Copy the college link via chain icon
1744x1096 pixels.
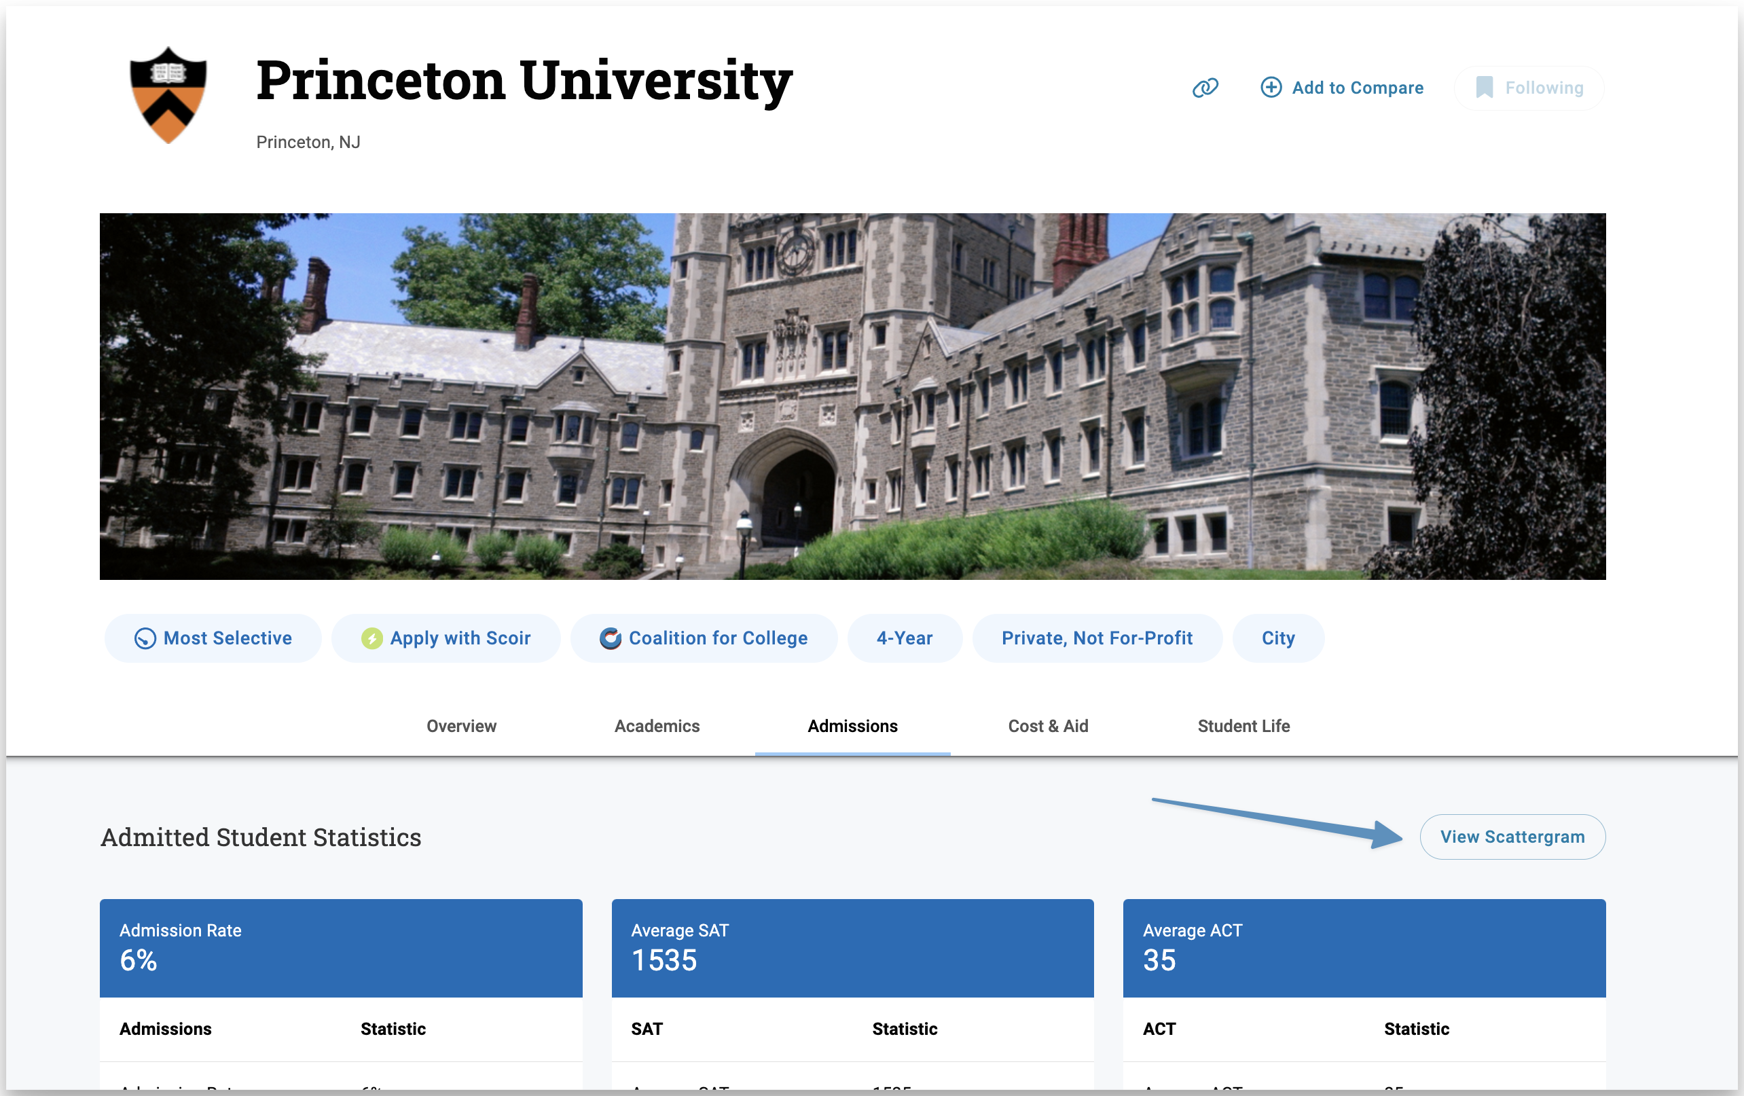pyautogui.click(x=1205, y=88)
